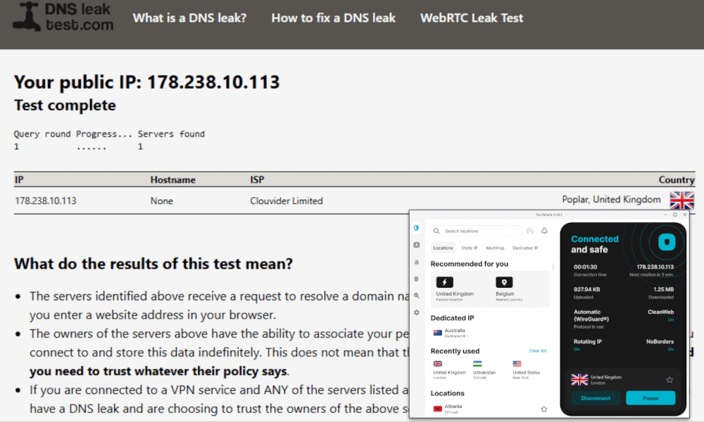
Task: Favorite Albania with its star icon
Action: point(543,409)
